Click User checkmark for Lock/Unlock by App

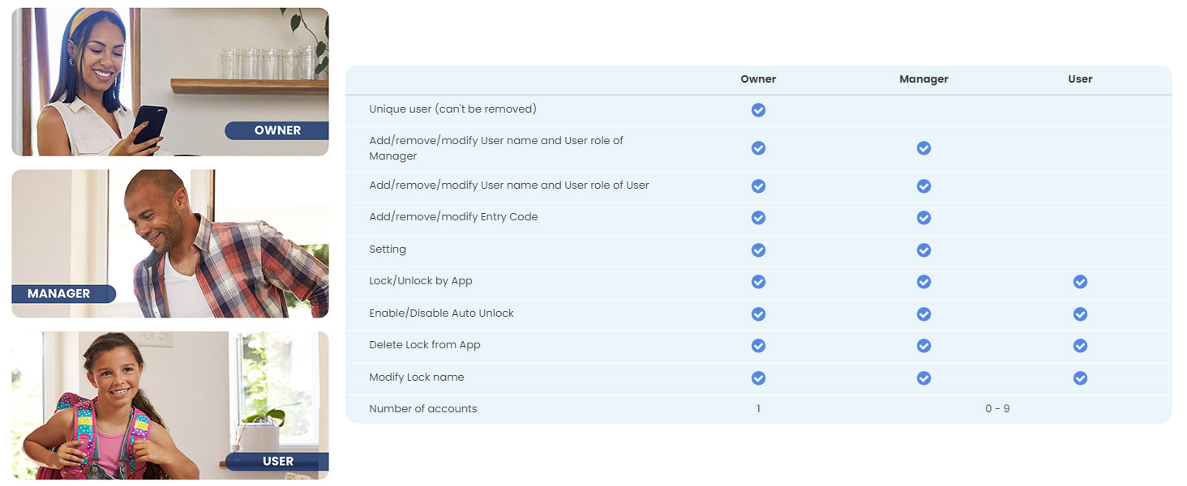click(1080, 282)
